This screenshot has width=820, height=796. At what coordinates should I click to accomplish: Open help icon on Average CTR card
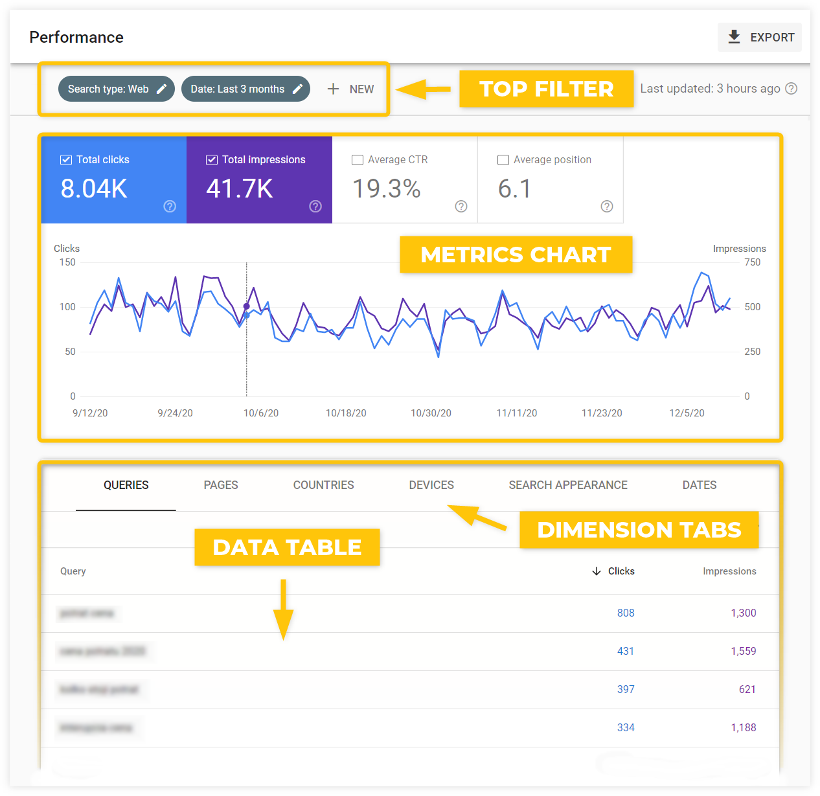pos(461,206)
